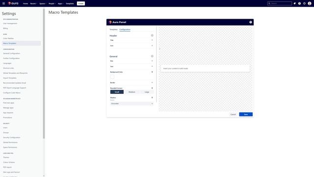Open the user profile avatar

click(310, 3)
